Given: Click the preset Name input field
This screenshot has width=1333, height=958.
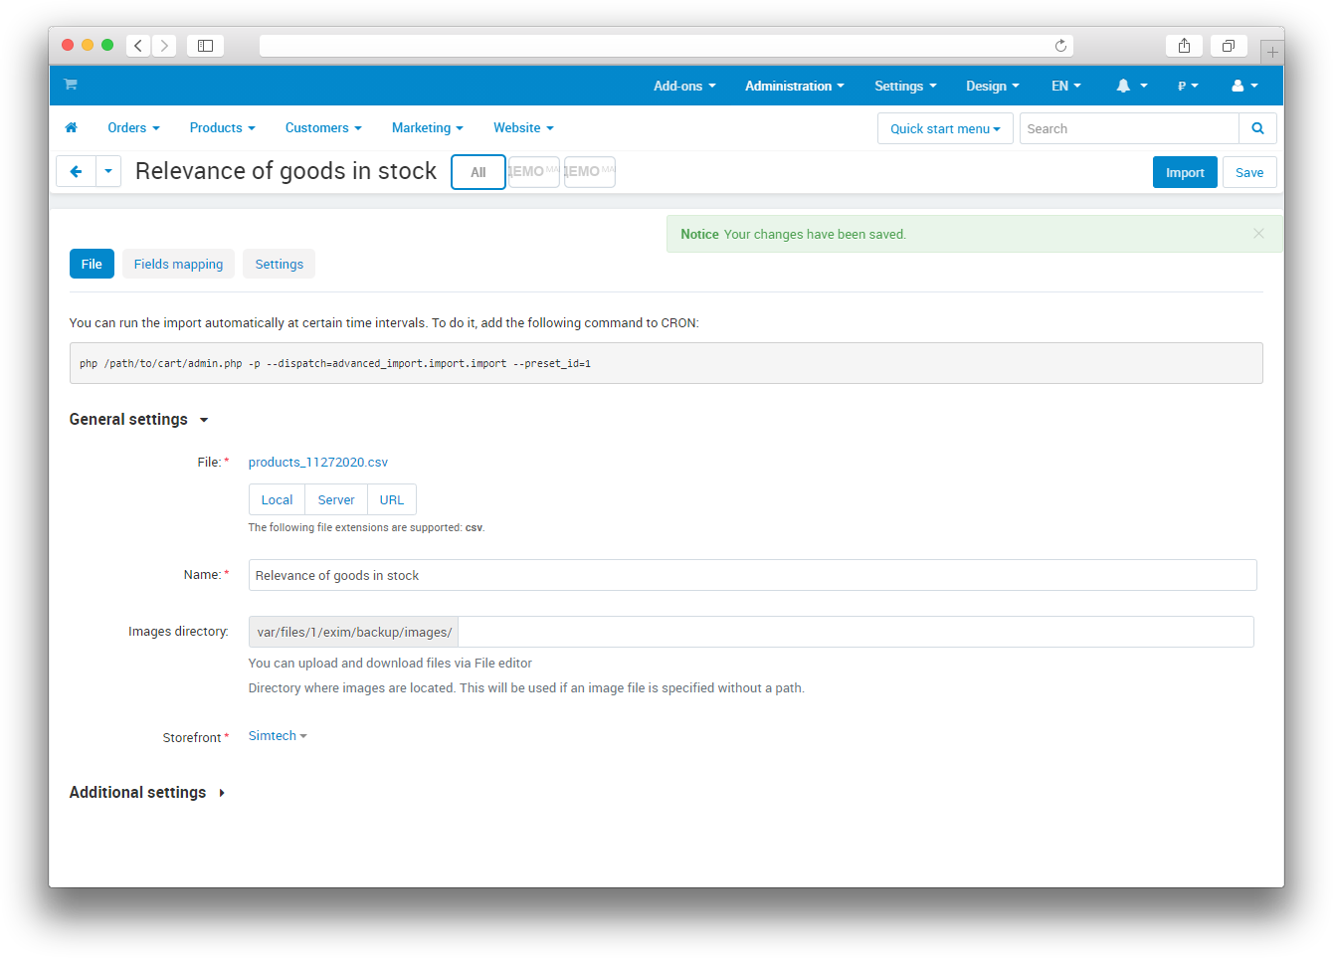Looking at the screenshot, I should (x=752, y=575).
